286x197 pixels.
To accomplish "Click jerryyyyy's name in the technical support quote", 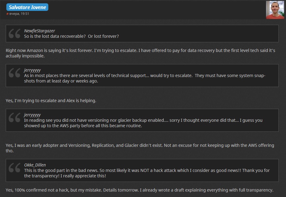I will [32, 70].
